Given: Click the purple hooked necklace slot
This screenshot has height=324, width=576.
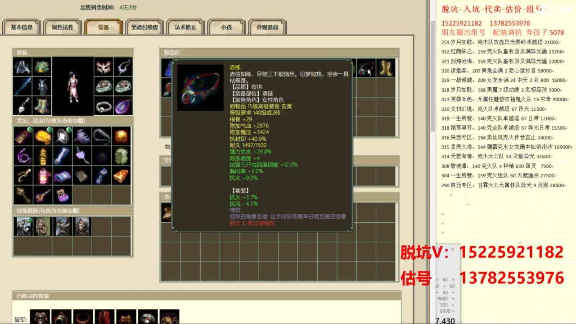Looking at the screenshot, I should (123, 67).
